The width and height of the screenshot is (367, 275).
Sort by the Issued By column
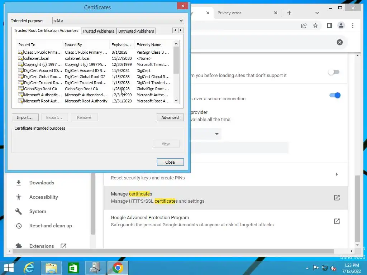(x=86, y=45)
